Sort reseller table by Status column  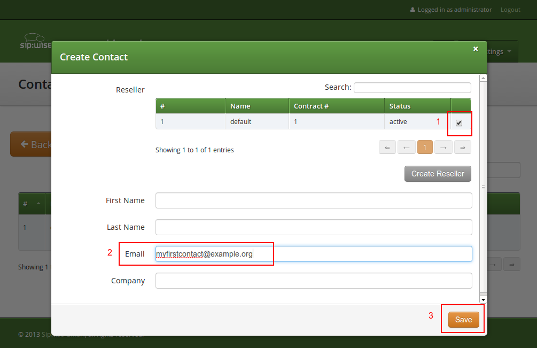[x=417, y=106]
